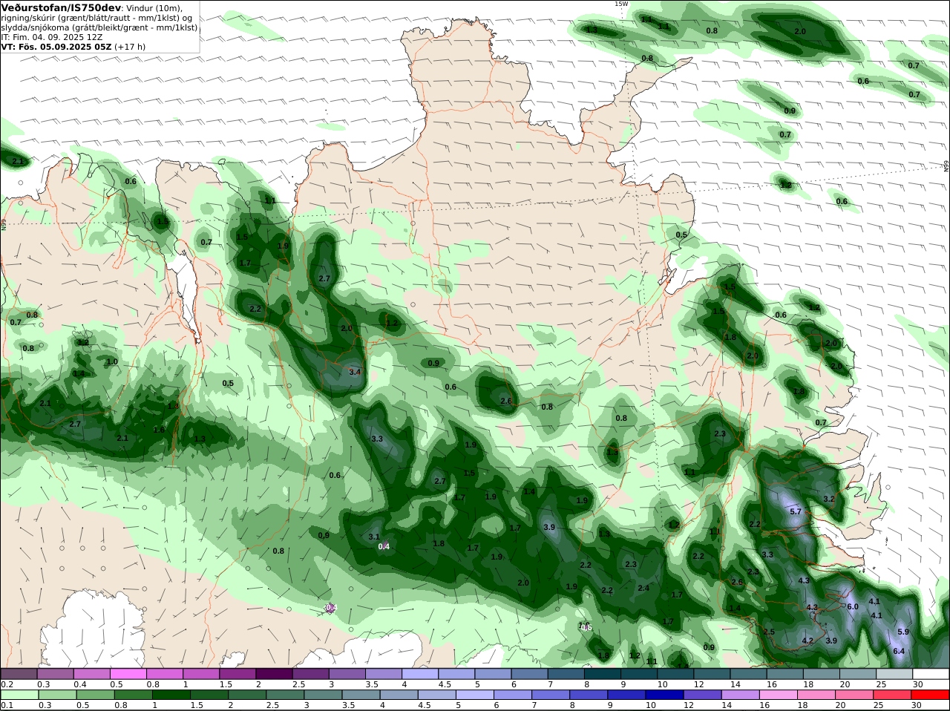Click the initial time 'IT: Fim. 04. 09. 2025 12Z'
950x711 pixels.
(x=52, y=36)
